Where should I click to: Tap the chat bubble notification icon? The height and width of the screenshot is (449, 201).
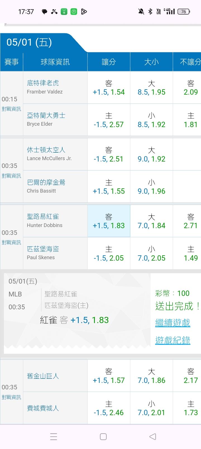click(44, 11)
